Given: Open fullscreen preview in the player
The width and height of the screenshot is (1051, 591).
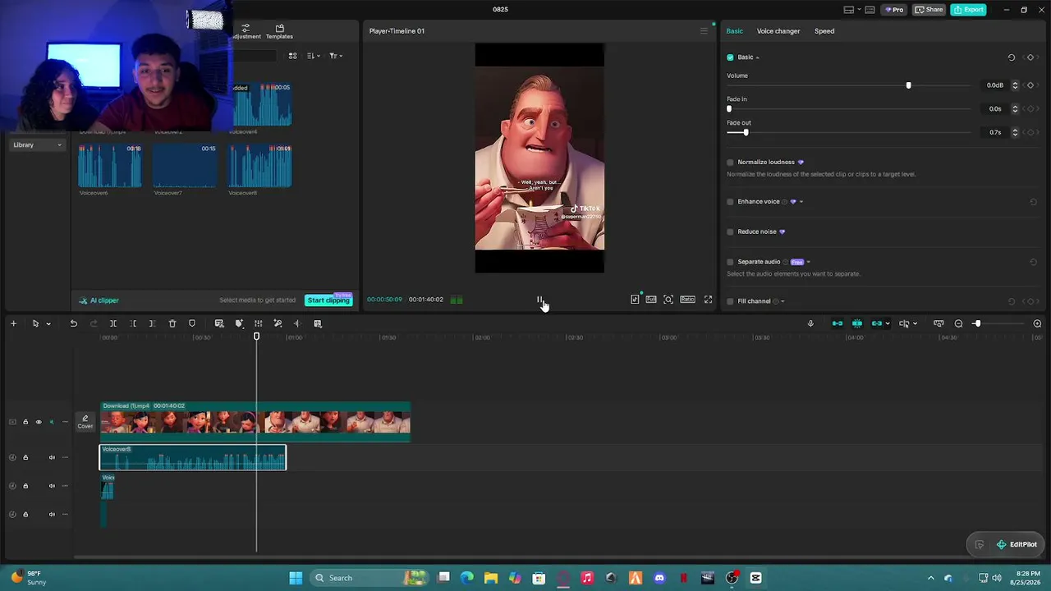Looking at the screenshot, I should coord(708,300).
